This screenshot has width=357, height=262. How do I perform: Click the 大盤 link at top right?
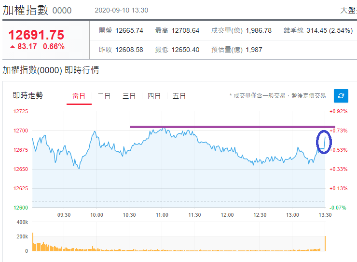pos(348,11)
